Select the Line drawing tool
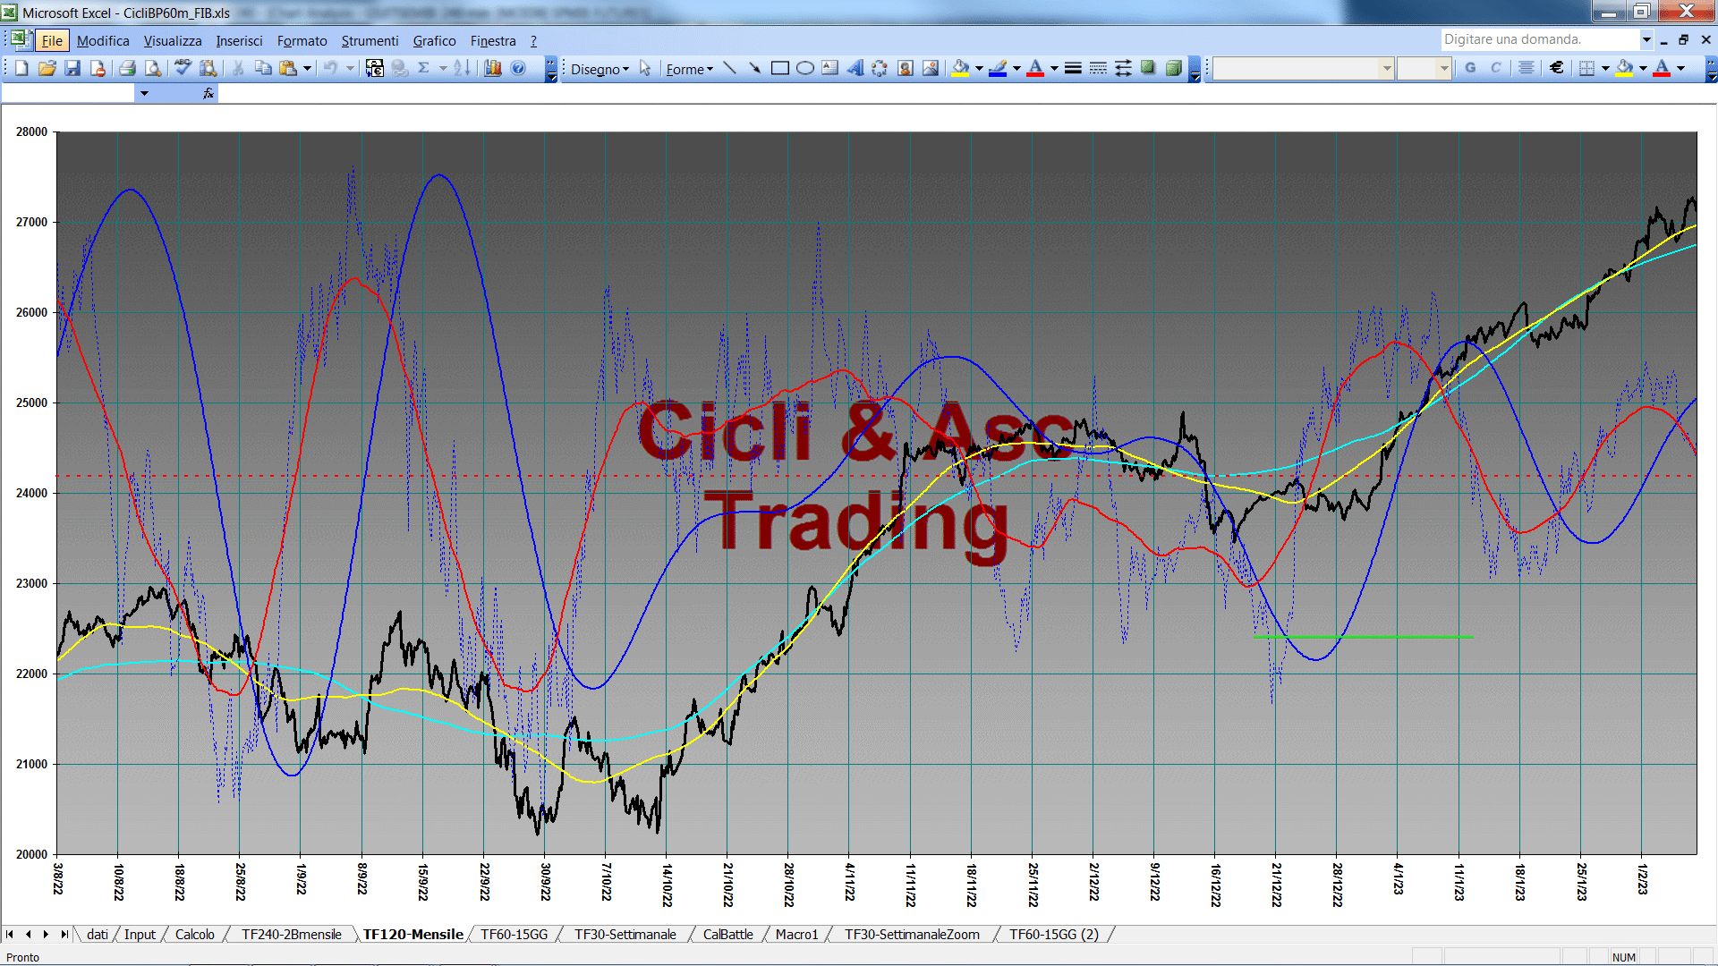Viewport: 1718px width, 966px height. (730, 68)
